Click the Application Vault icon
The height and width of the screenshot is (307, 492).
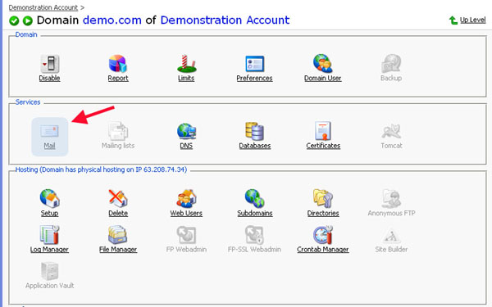(49, 271)
